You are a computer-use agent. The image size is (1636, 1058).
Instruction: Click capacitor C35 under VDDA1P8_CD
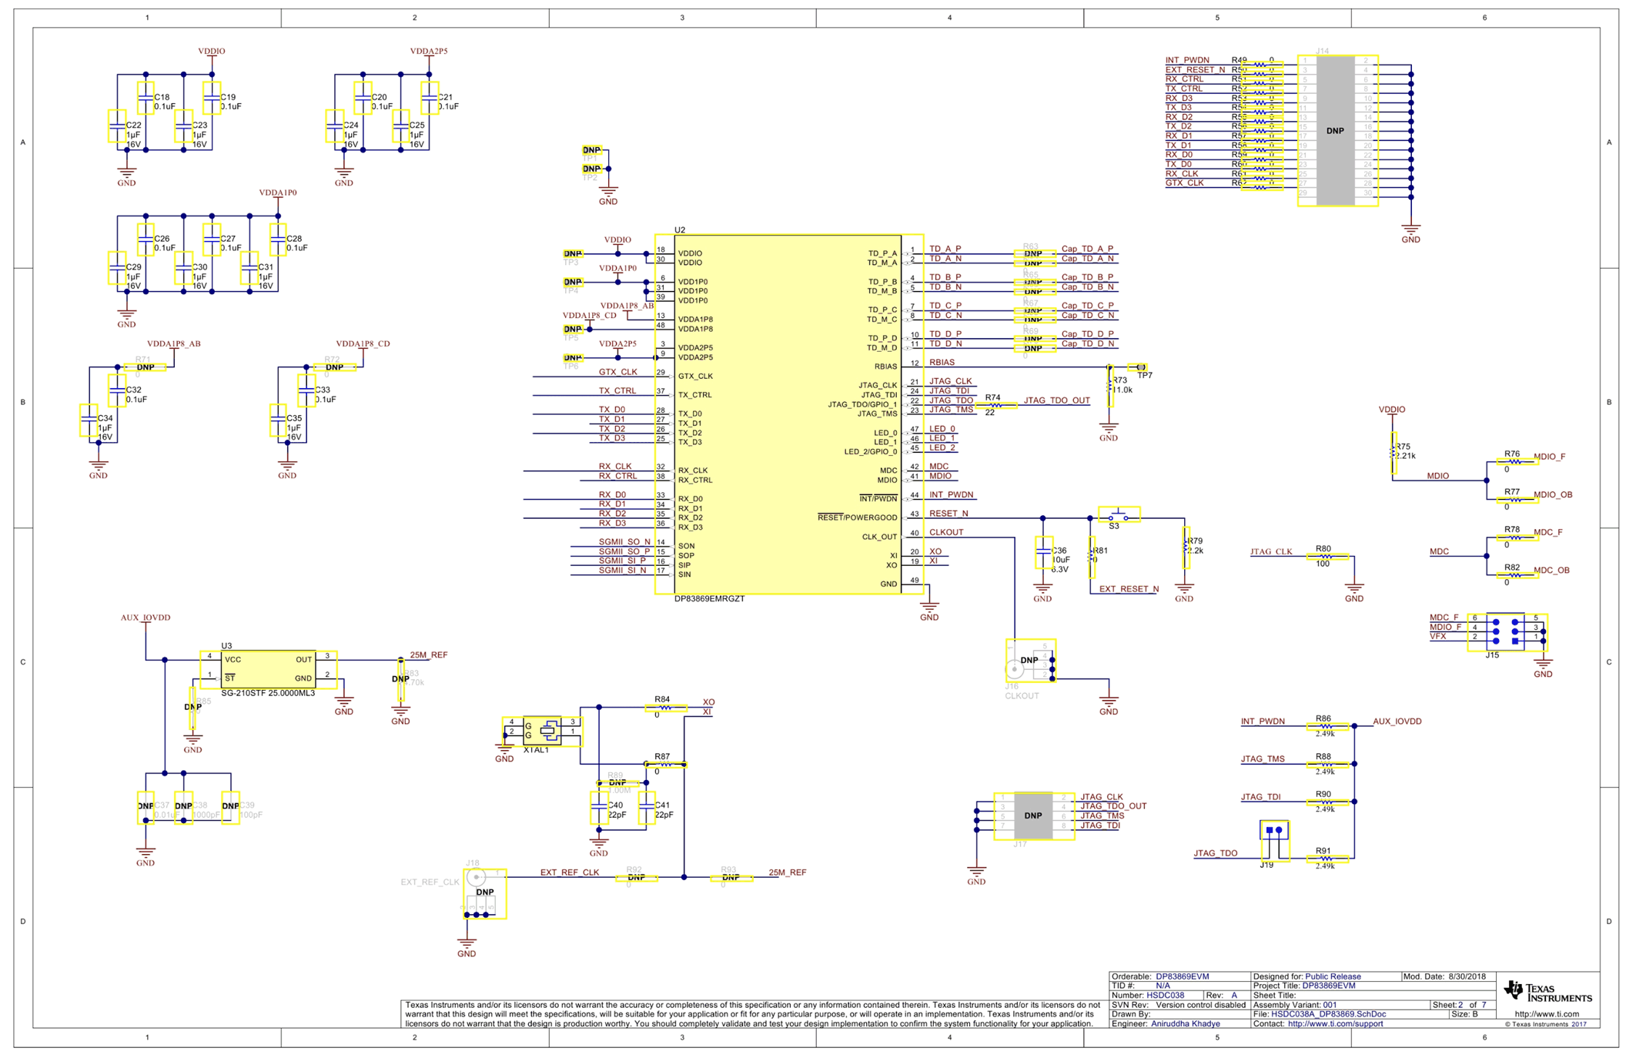278,420
